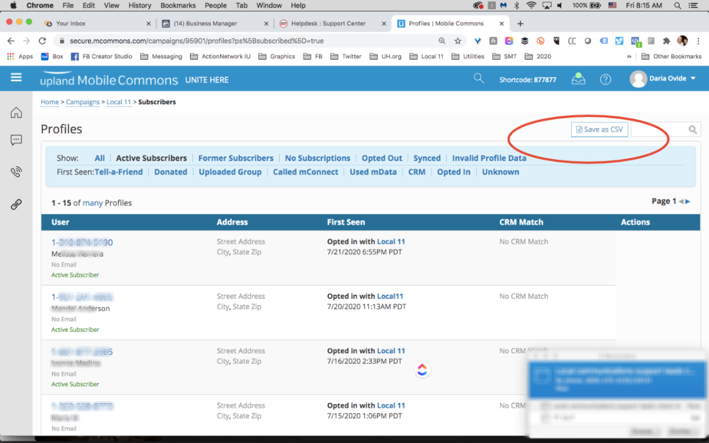Click the link chain icon in sidebar

(x=16, y=204)
